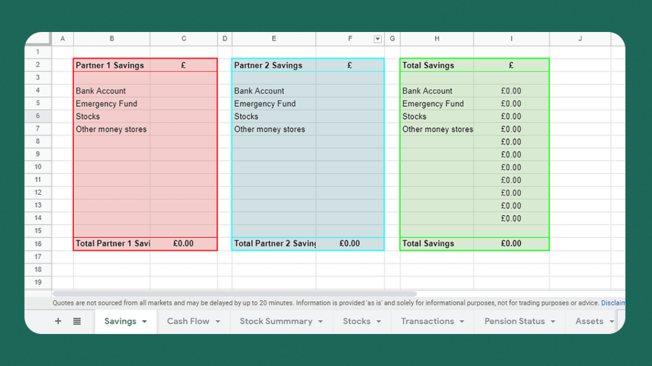Open the Transactions tab dropdown arrow
Screen dimensions: 652x366
click(462, 321)
